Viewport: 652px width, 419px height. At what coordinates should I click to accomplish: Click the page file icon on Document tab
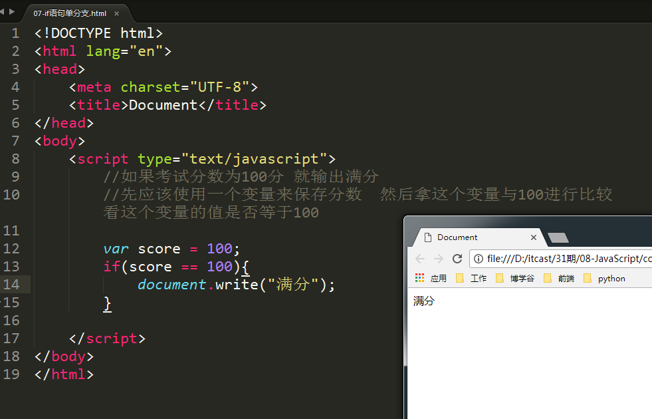(427, 237)
